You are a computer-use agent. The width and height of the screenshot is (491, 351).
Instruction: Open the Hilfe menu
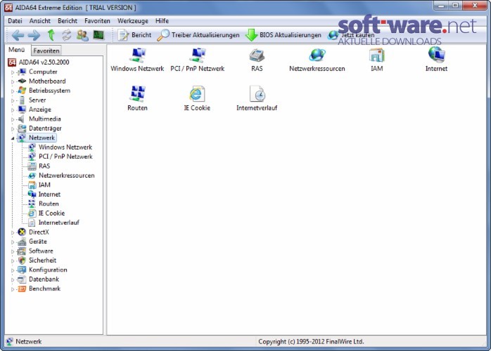tap(162, 21)
